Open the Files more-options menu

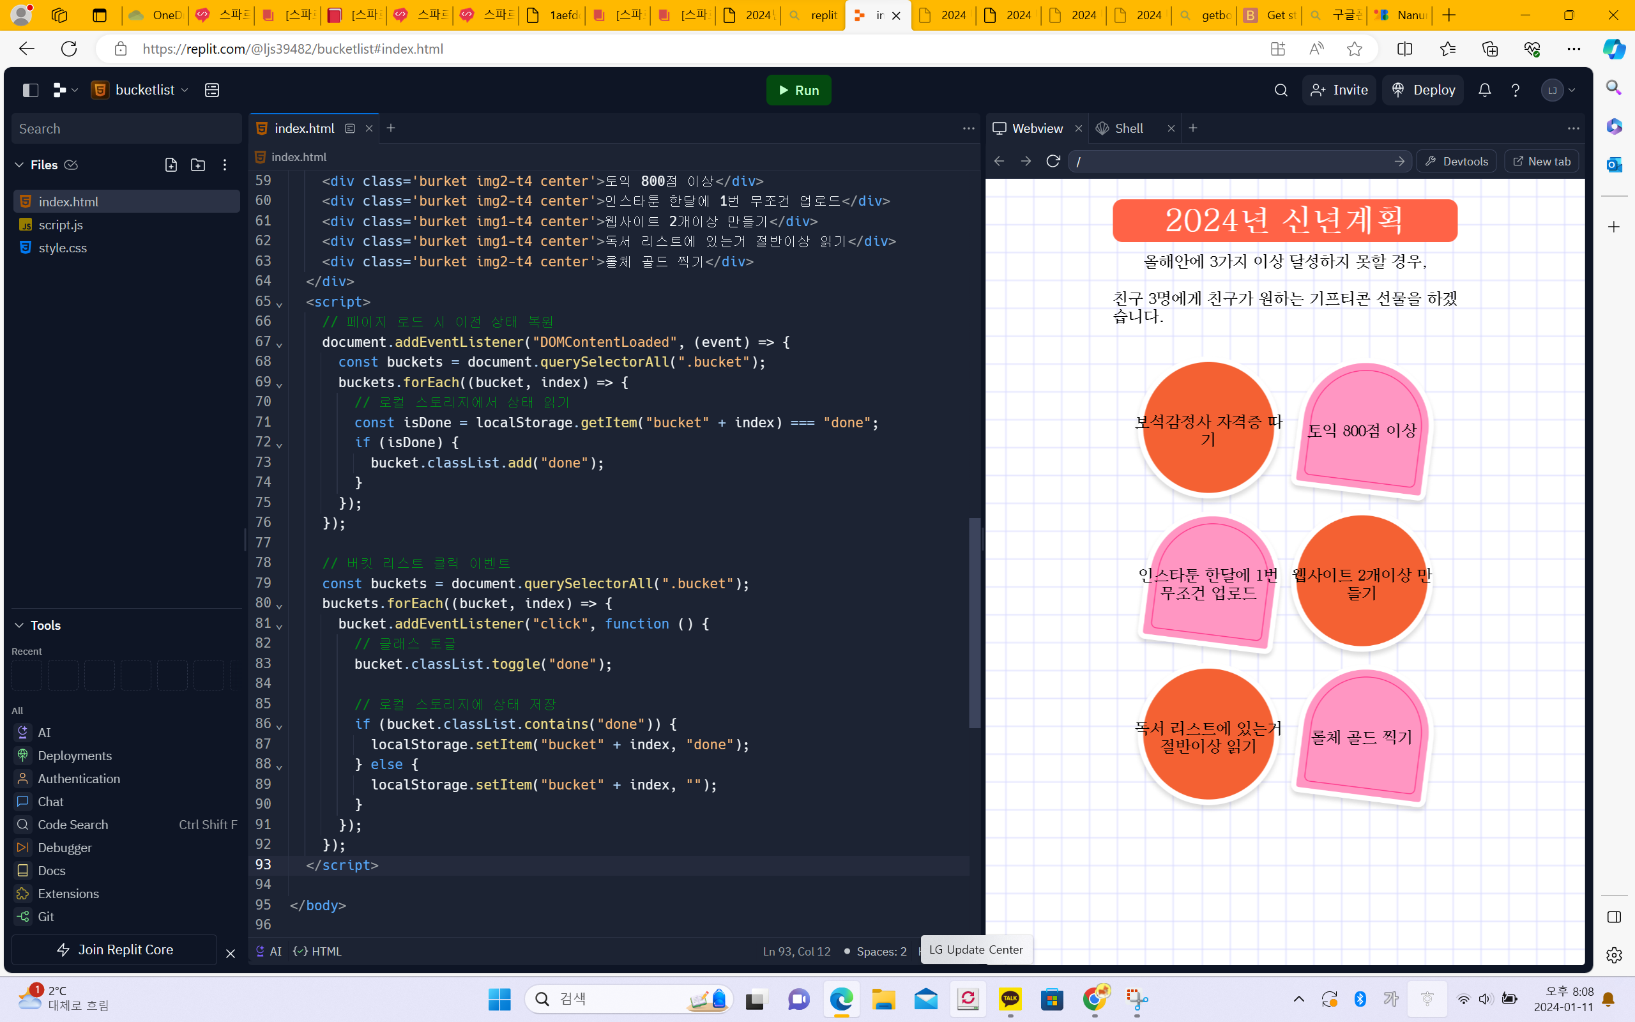[x=225, y=165]
